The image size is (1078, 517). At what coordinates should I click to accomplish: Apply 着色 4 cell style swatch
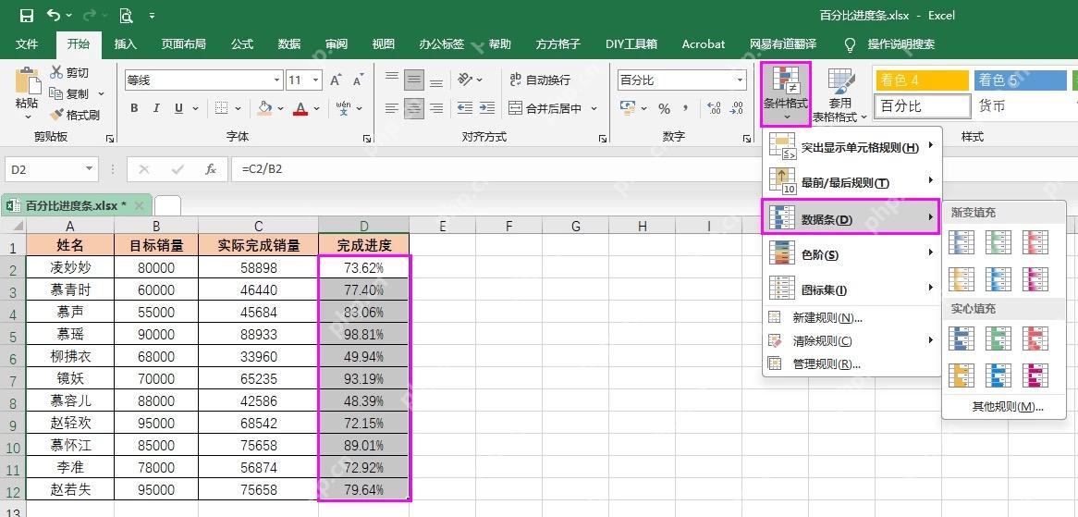921,80
